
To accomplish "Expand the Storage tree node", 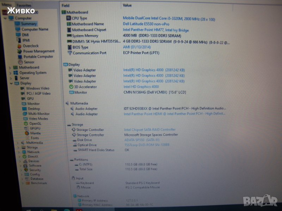I will coord(18,148).
